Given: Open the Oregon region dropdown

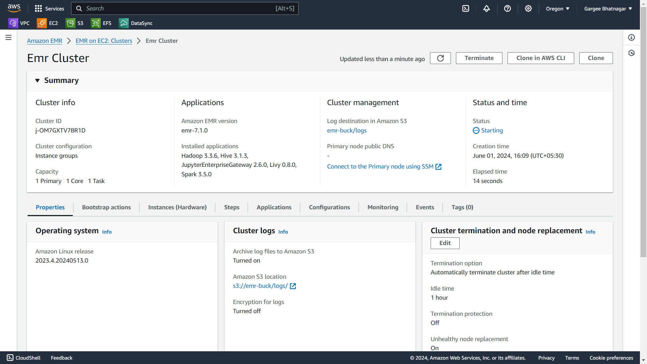Looking at the screenshot, I should coord(557,9).
